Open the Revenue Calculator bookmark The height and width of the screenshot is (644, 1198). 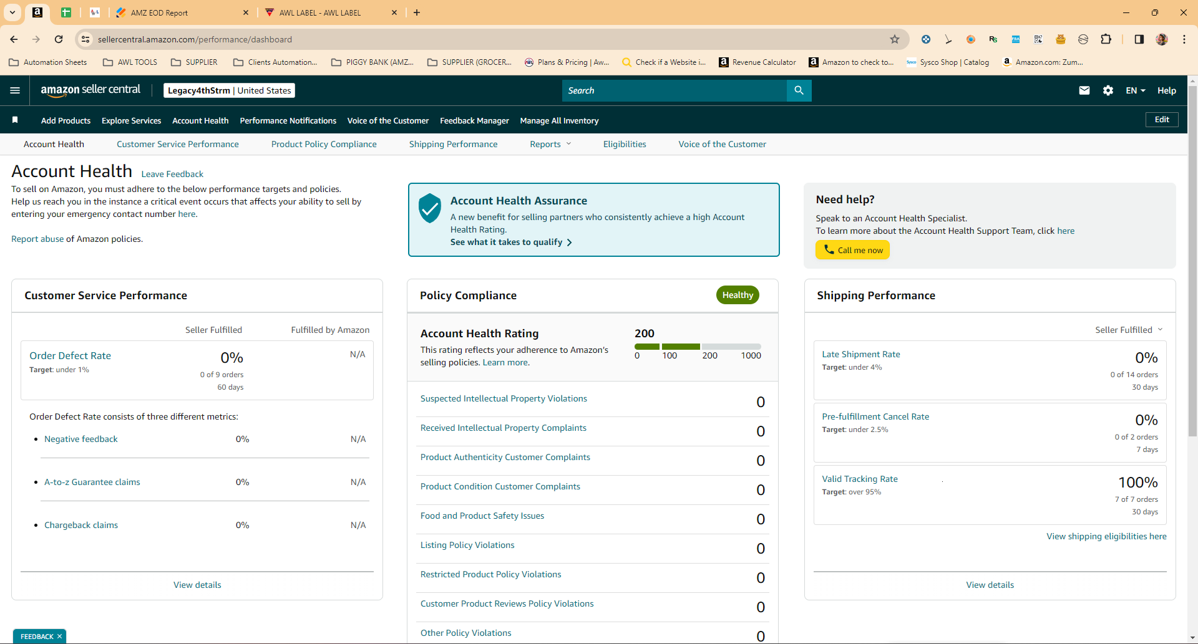[x=757, y=62]
